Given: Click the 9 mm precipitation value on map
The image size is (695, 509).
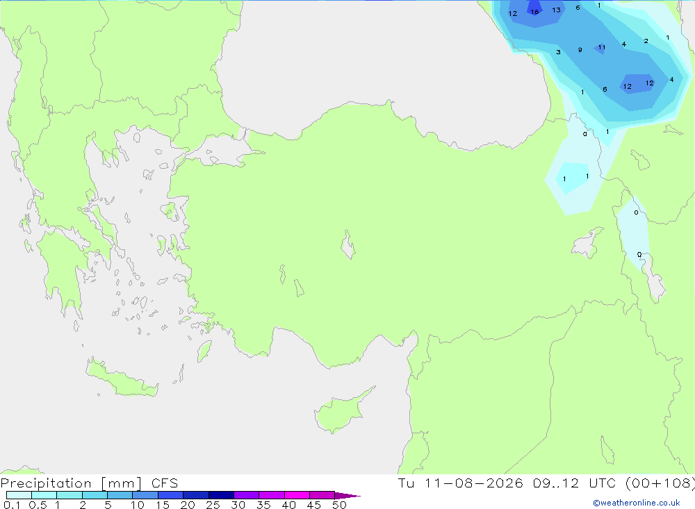Looking at the screenshot, I should pyautogui.click(x=580, y=49).
